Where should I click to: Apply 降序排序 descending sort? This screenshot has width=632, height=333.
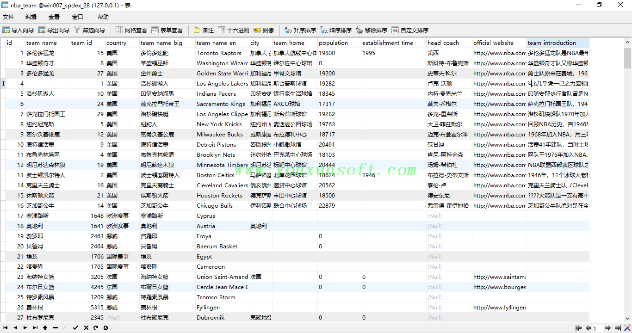[336, 30]
